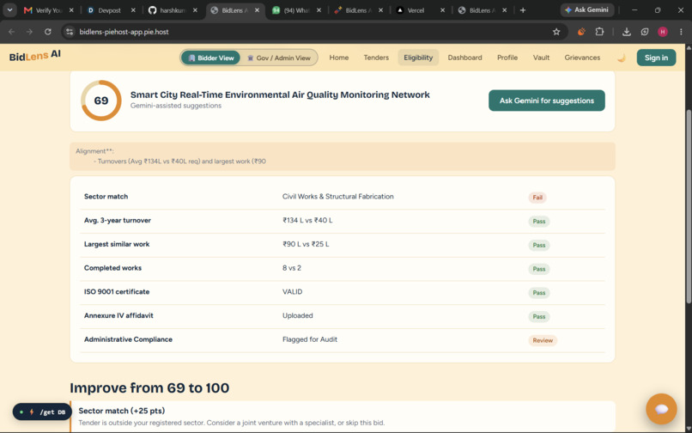Click the Fail badge for Sector match
Image resolution: width=692 pixels, height=433 pixels.
click(x=537, y=198)
